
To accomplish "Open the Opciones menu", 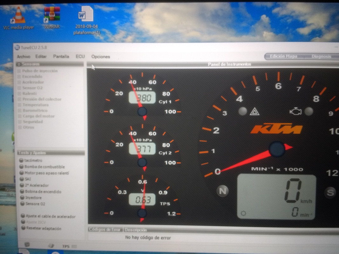I will [x=100, y=57].
